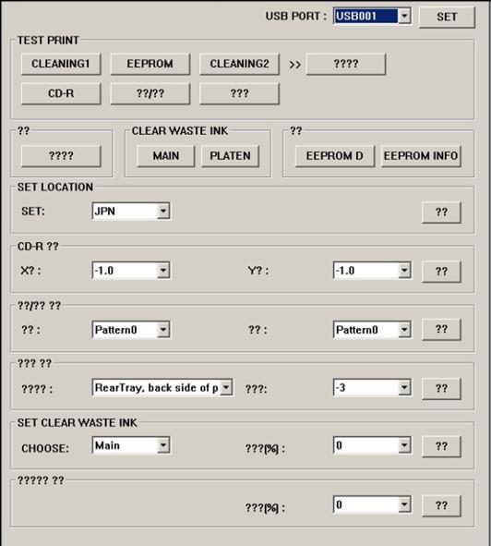Click the EEPROM D button
The image size is (491, 546).
[335, 156]
